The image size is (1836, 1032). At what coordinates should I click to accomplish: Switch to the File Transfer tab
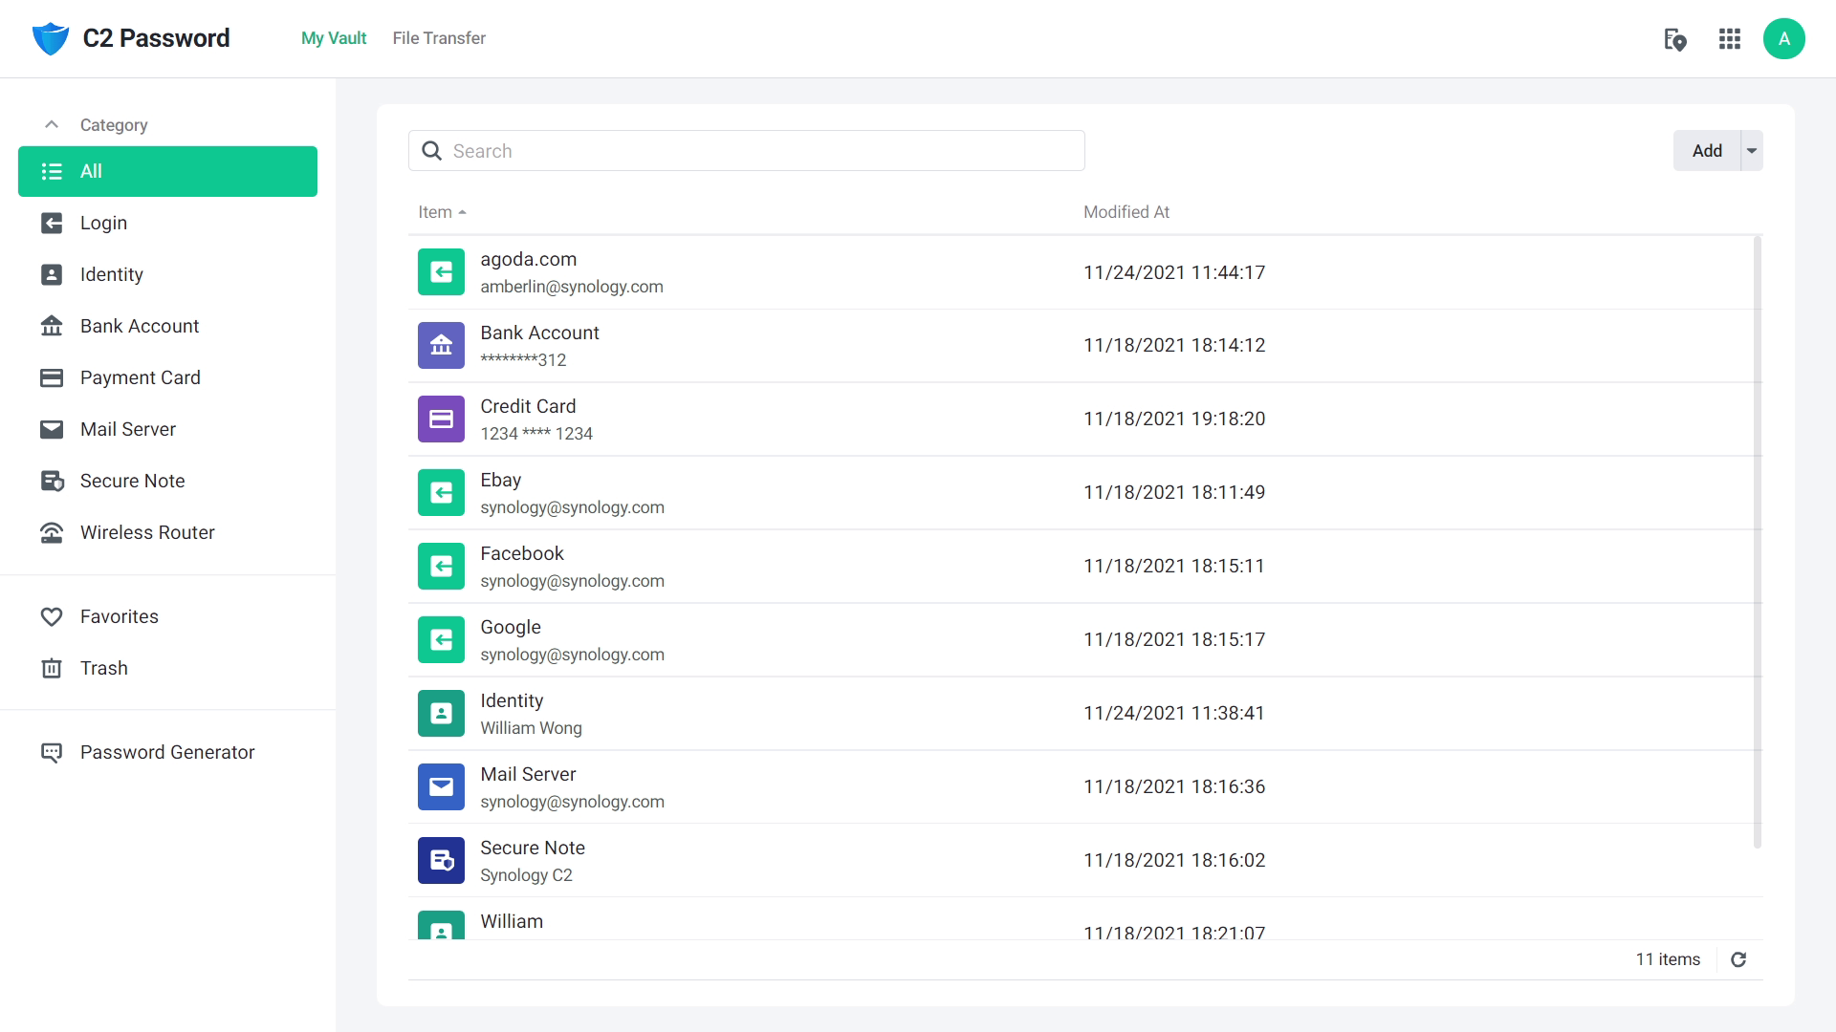(x=439, y=38)
